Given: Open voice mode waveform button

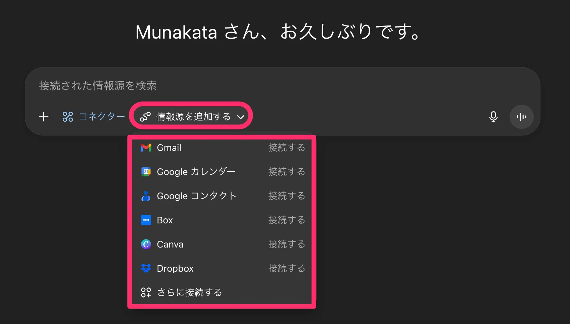Looking at the screenshot, I should (521, 117).
